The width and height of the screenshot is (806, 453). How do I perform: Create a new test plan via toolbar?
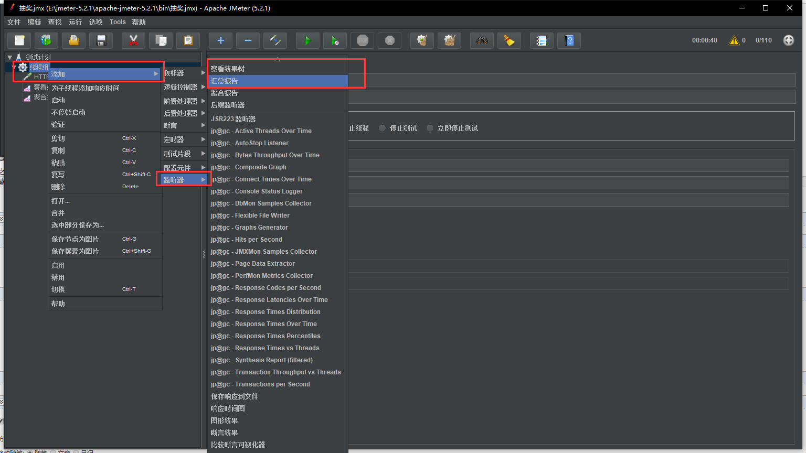(19, 40)
